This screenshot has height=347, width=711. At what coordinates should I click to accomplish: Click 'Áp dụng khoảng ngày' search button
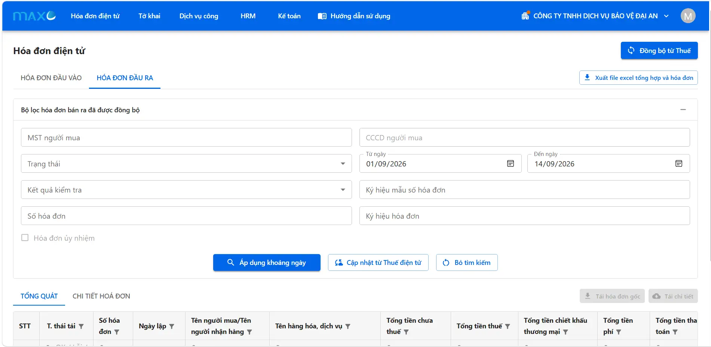(267, 262)
